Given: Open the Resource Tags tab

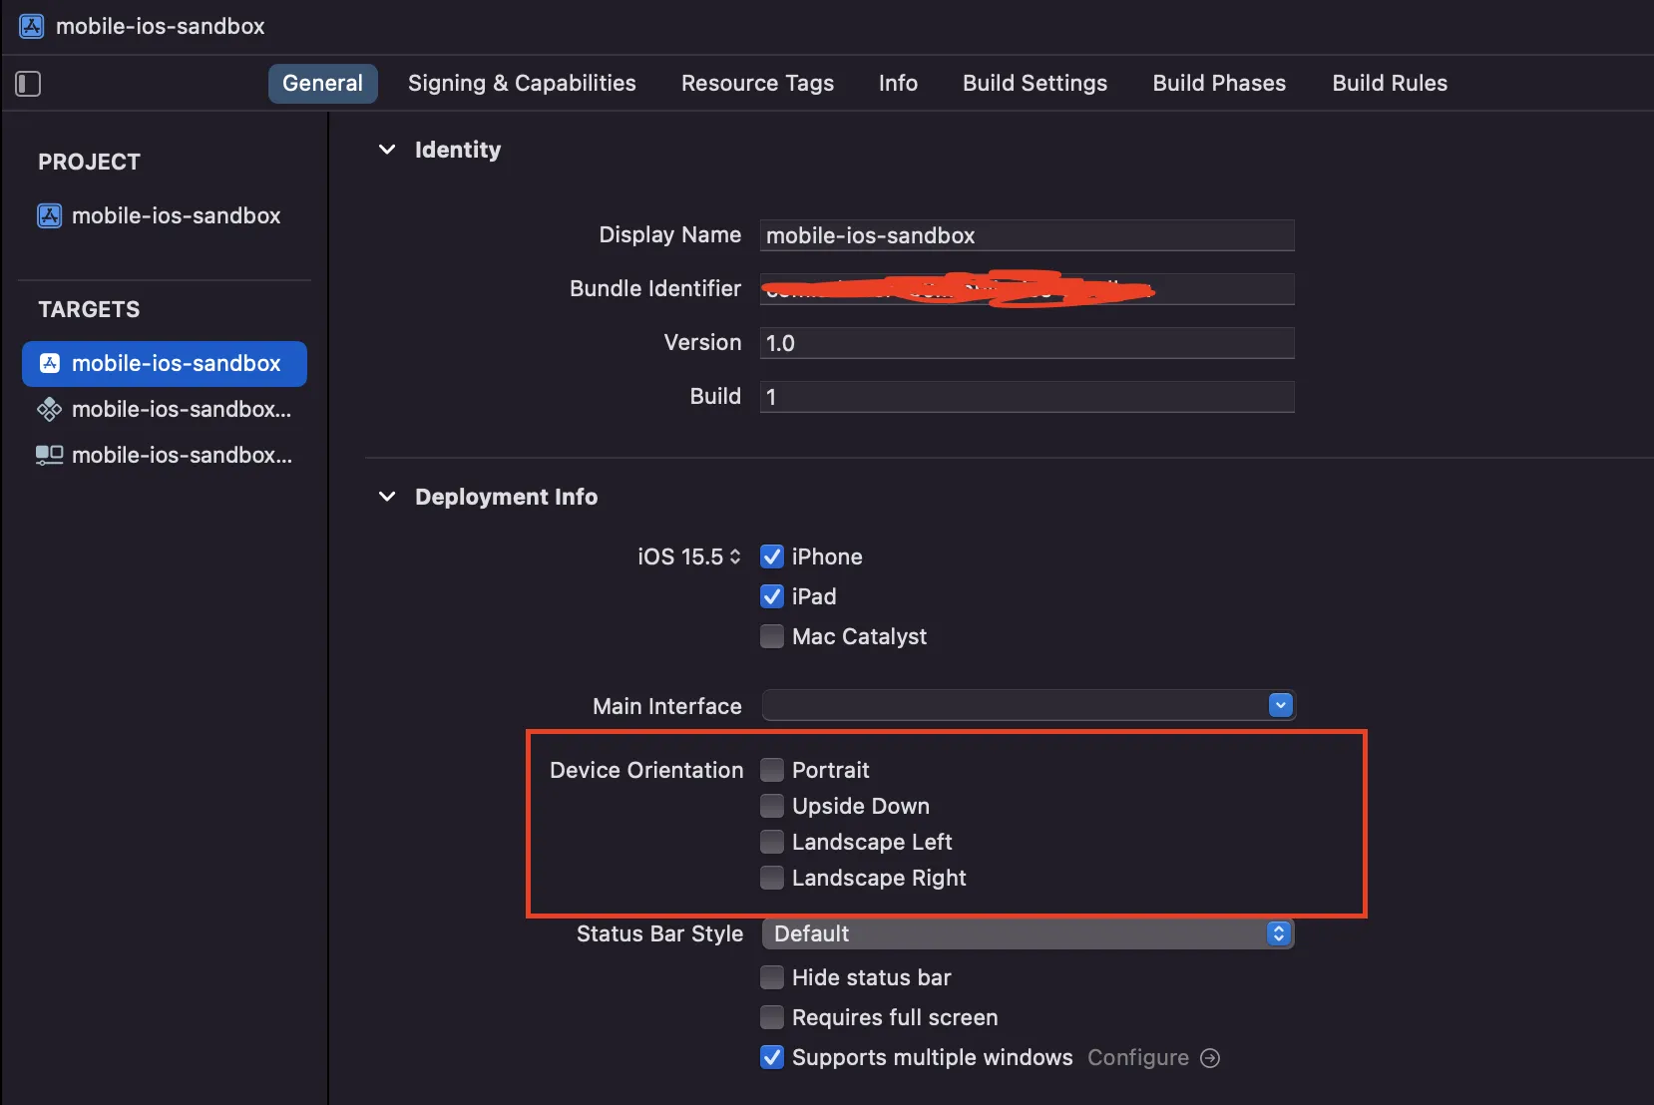Looking at the screenshot, I should click(x=757, y=84).
